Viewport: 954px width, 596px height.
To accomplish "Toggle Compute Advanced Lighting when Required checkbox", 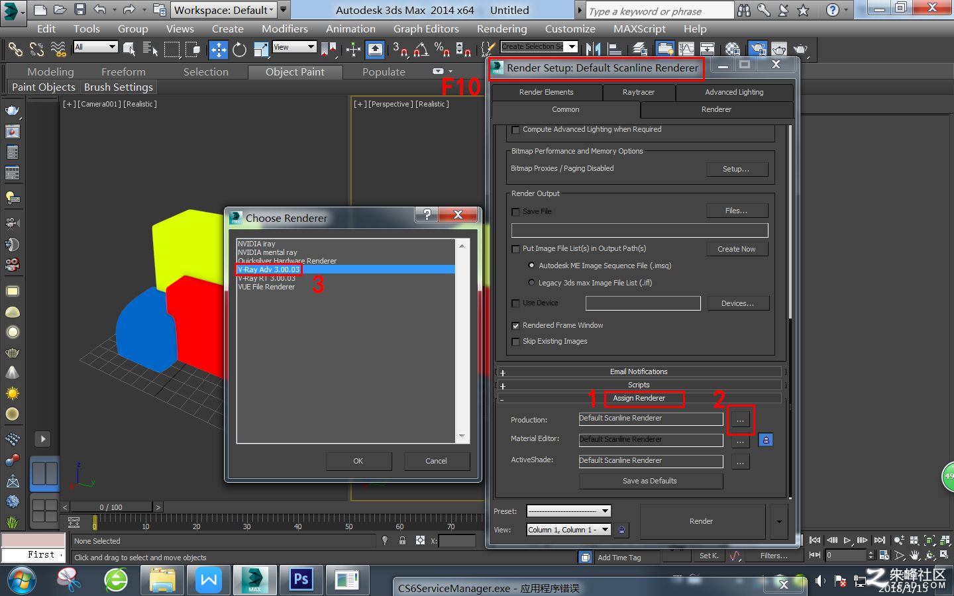I will [515, 130].
